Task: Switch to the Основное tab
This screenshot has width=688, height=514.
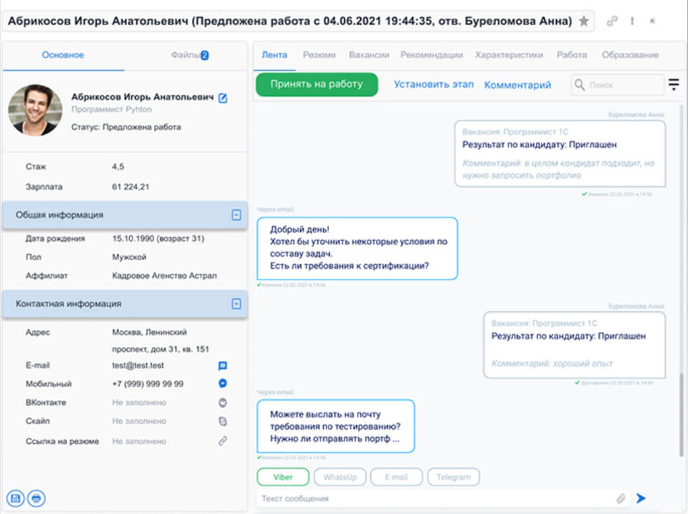Action: click(x=63, y=55)
